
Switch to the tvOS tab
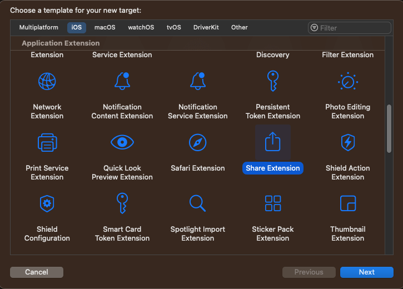point(174,27)
